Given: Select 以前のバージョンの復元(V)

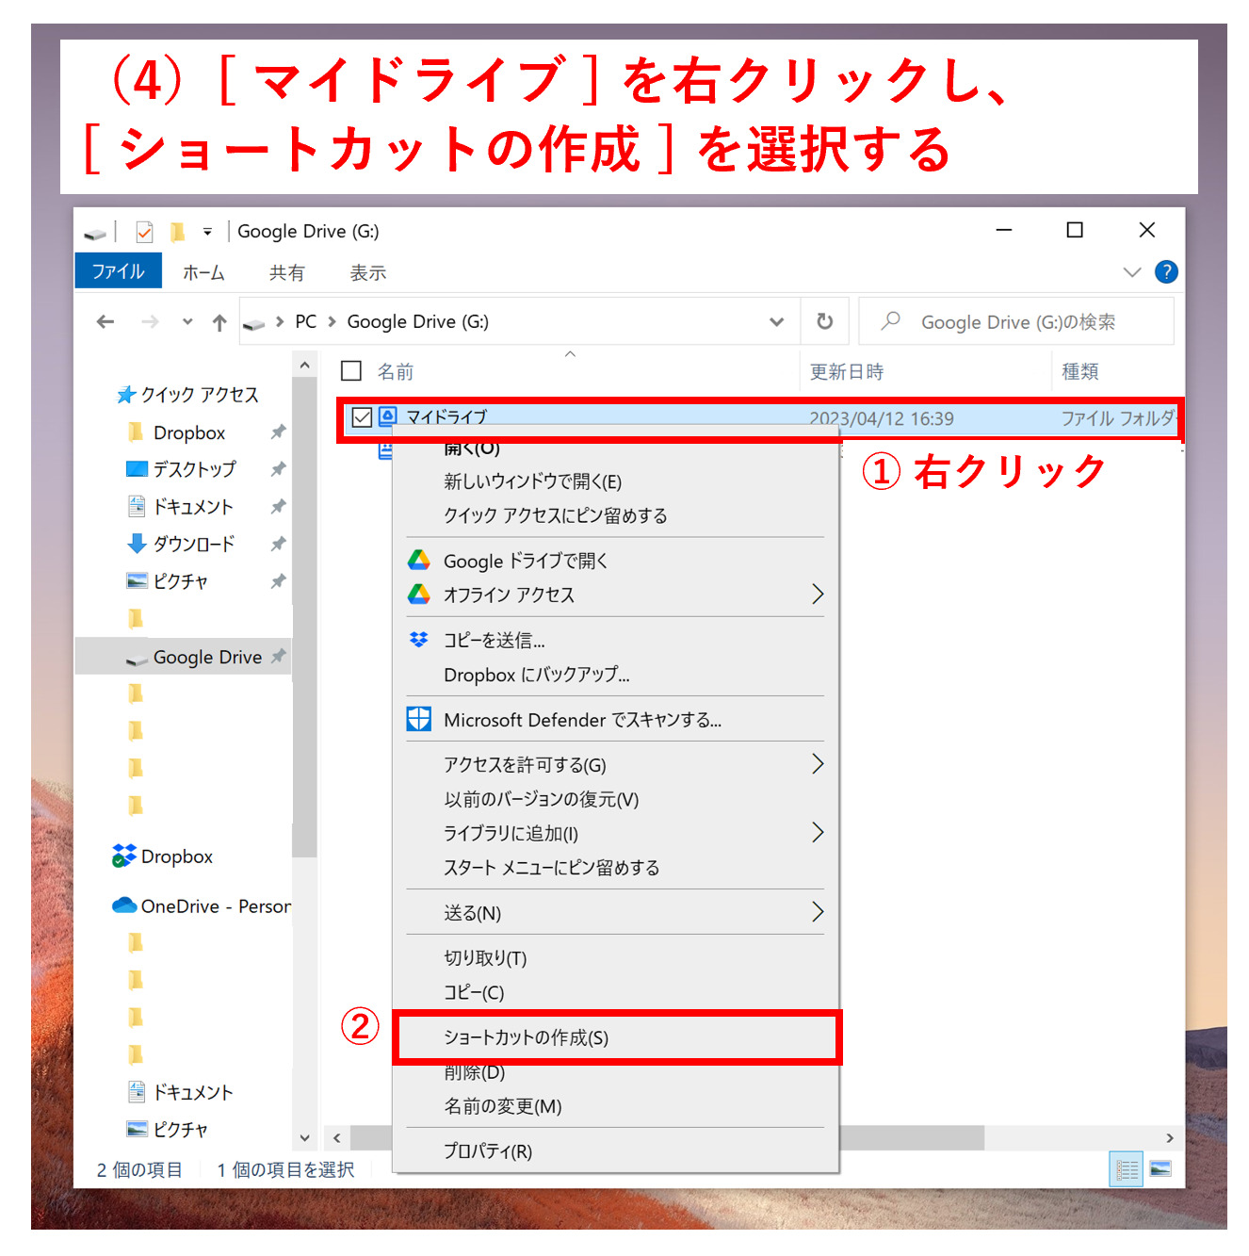Looking at the screenshot, I should [x=614, y=800].
